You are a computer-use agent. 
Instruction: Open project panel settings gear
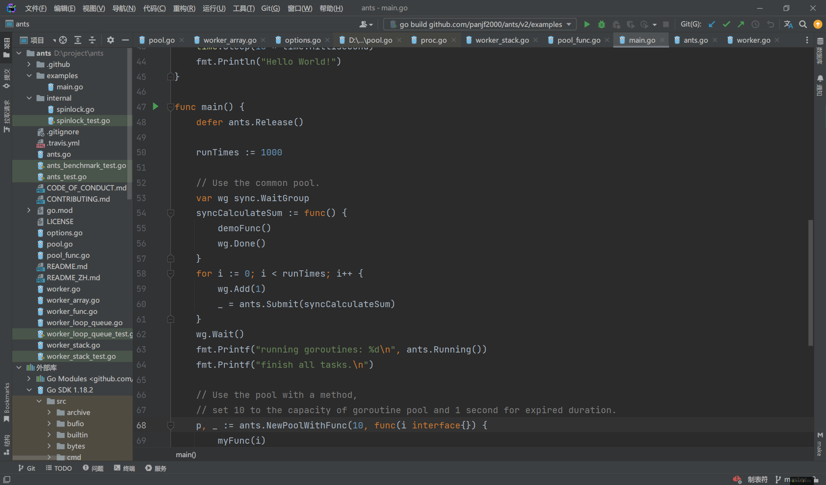coord(111,40)
